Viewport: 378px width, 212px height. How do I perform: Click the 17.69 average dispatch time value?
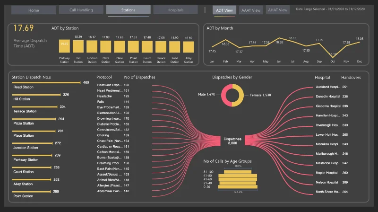[x=24, y=28]
